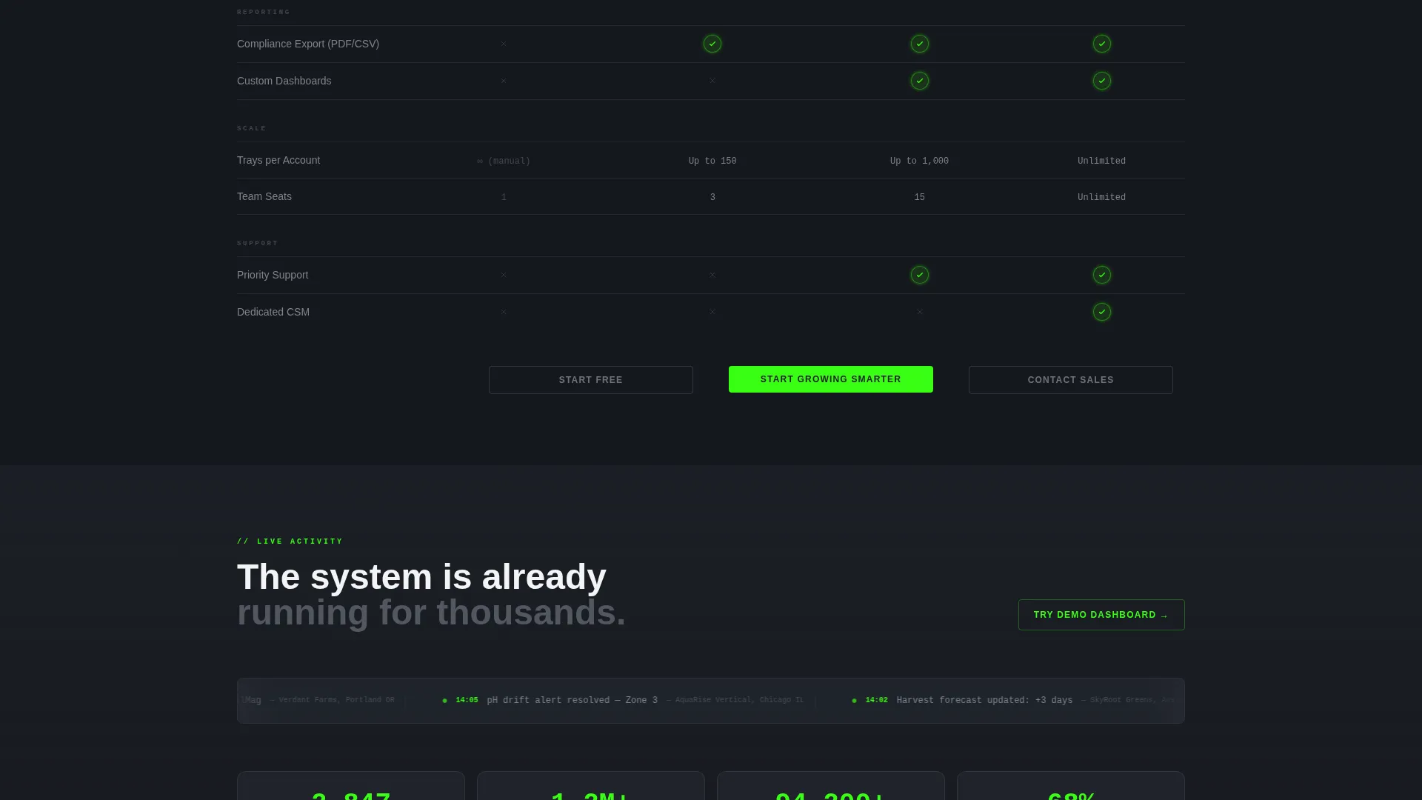Click ticker entry 'Harvest forecast updated: +3 days'
This screenshot has width=1422, height=800.
tap(984, 700)
